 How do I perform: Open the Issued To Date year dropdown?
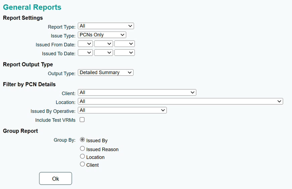[124, 53]
